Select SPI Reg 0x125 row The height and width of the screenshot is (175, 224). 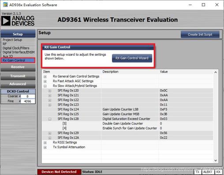pyautogui.click(x=127, y=114)
